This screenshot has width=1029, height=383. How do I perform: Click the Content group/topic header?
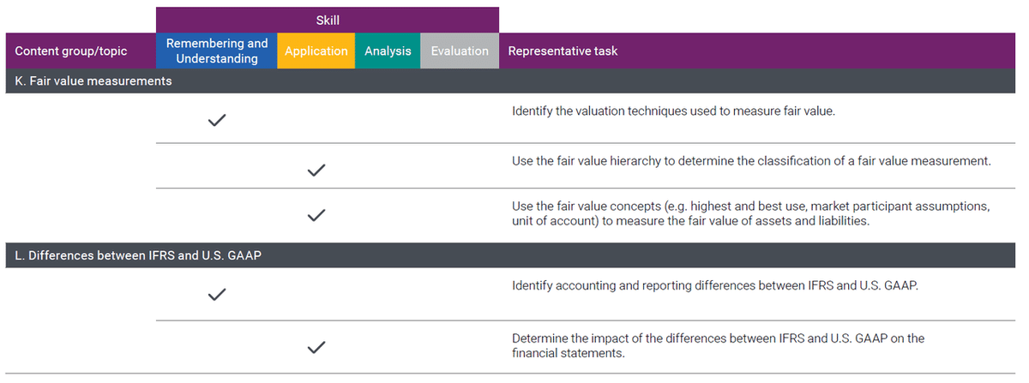[x=70, y=51]
